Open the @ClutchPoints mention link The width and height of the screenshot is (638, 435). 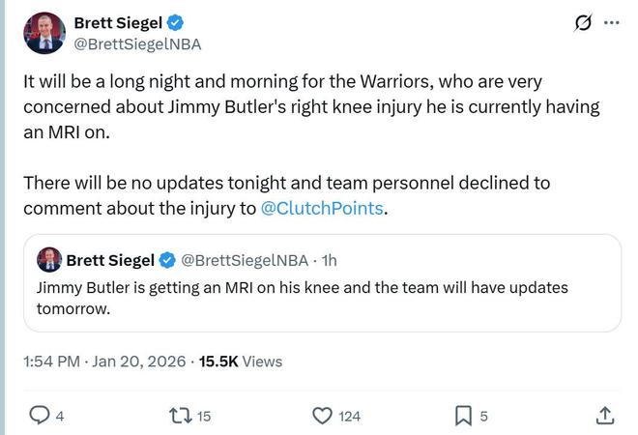[323, 208]
